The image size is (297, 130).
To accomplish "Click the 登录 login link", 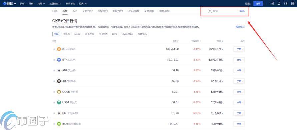I will pyautogui.click(x=247, y=4).
